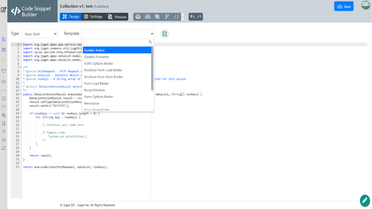
Task: Expand the toolbar's right chevron arrow
Action: [183, 17]
